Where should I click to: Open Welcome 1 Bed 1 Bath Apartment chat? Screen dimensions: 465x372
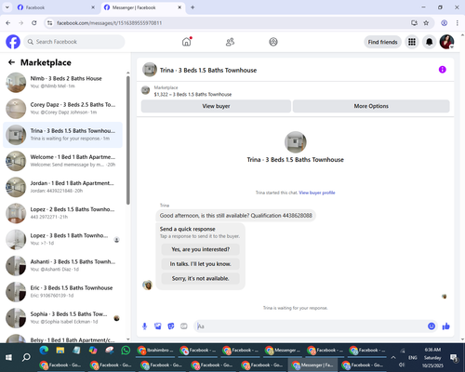tap(63, 161)
